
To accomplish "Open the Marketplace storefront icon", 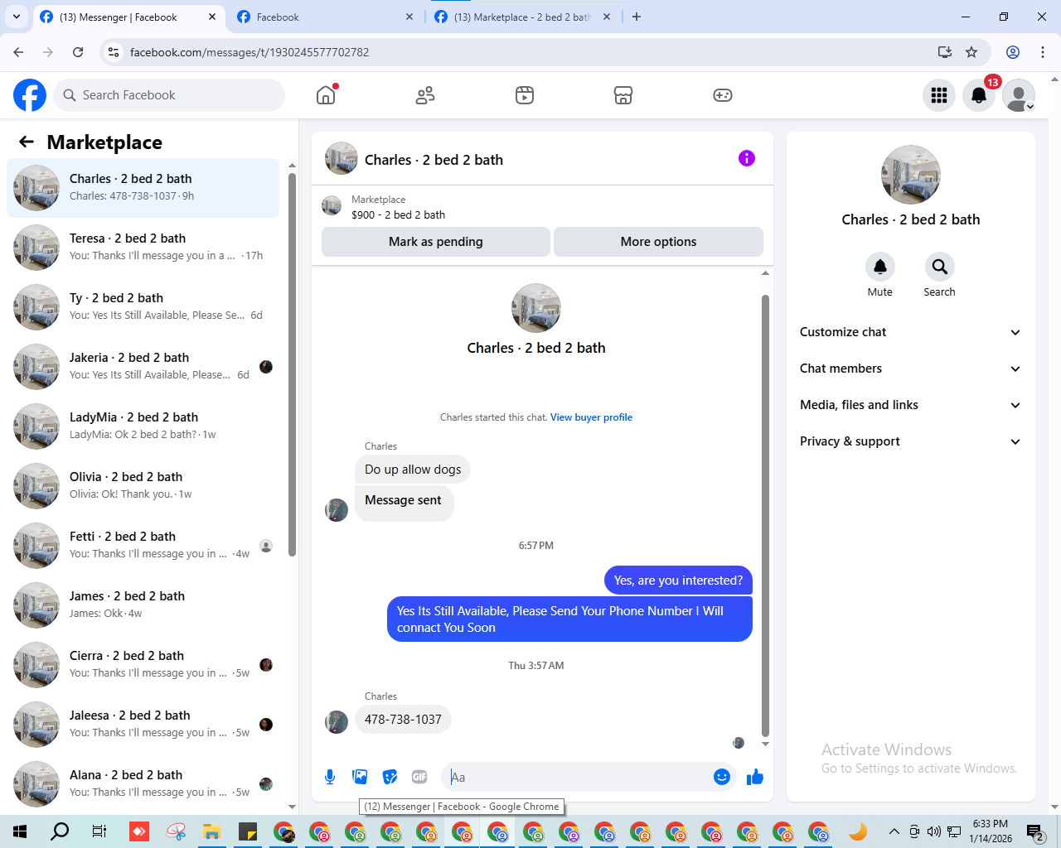I will (623, 95).
